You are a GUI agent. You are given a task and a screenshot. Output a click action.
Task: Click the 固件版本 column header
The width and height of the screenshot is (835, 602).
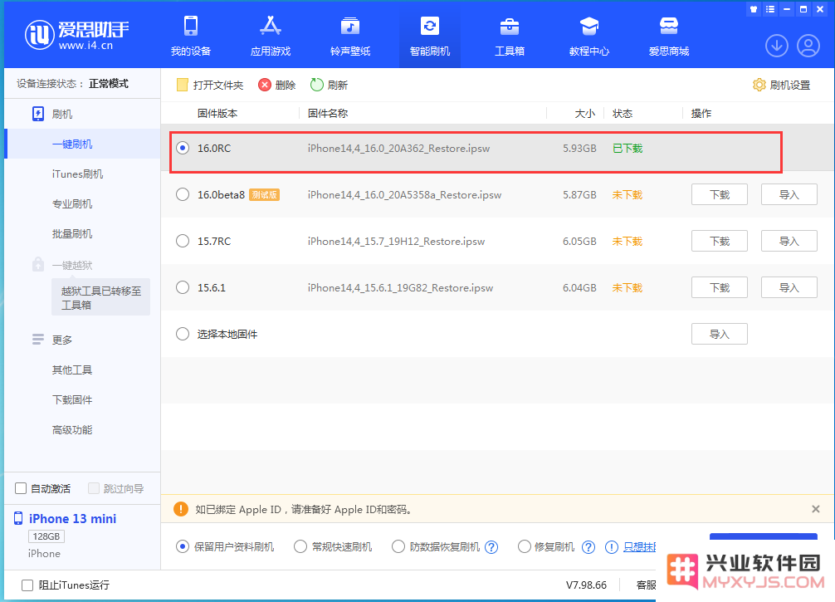(x=217, y=114)
